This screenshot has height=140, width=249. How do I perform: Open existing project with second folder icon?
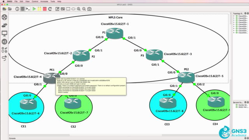(x=10, y=9)
